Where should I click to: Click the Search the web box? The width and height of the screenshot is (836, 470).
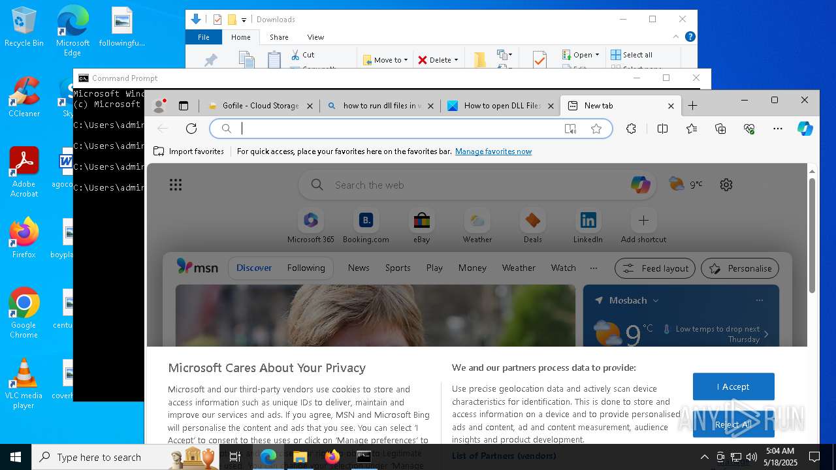pos(477,185)
